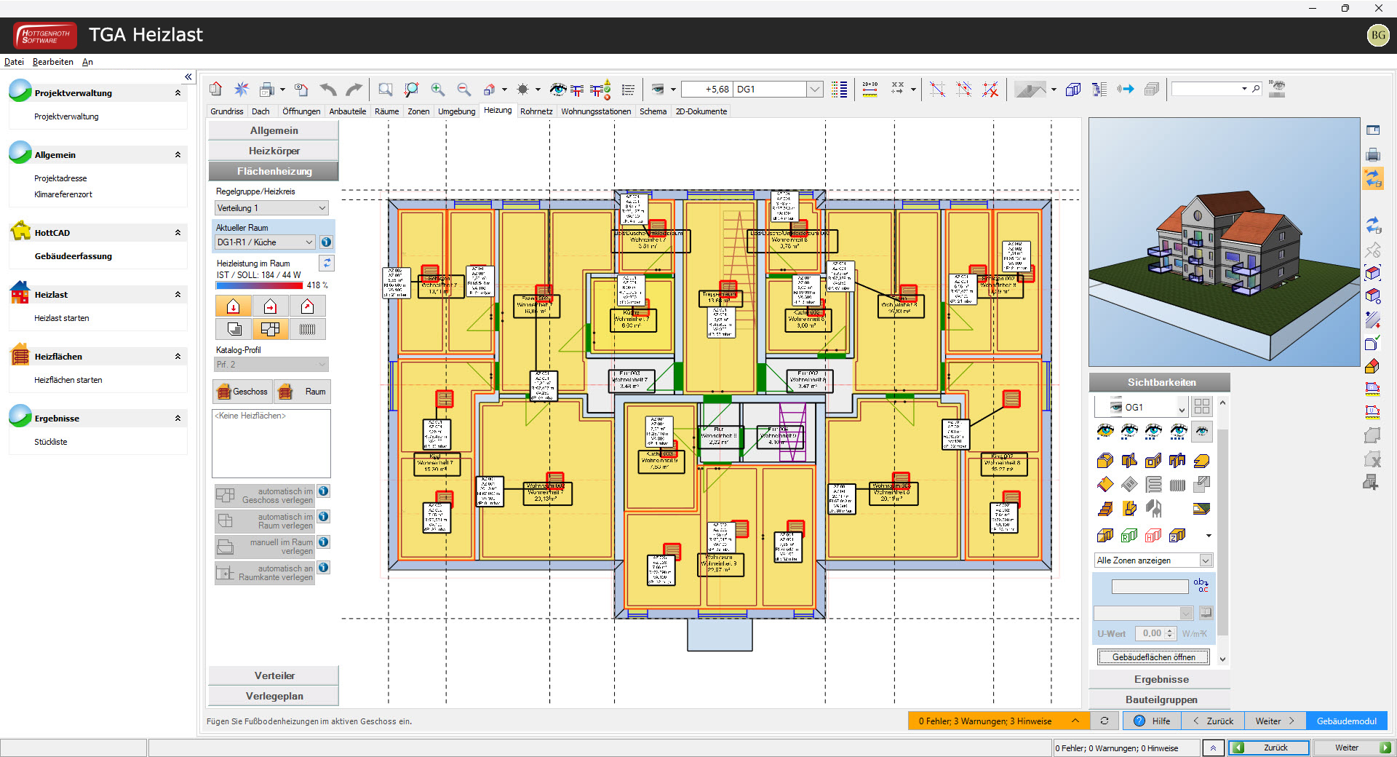Click the red-blue Heizleistung IST/SOLL bar
This screenshot has width=1397, height=757.
click(259, 286)
